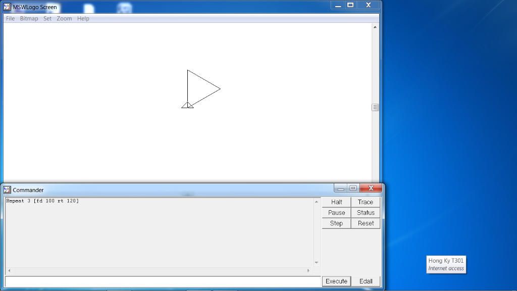Click the Hong Ky T301 network tooltip
This screenshot has width=517, height=291.
coord(446,264)
